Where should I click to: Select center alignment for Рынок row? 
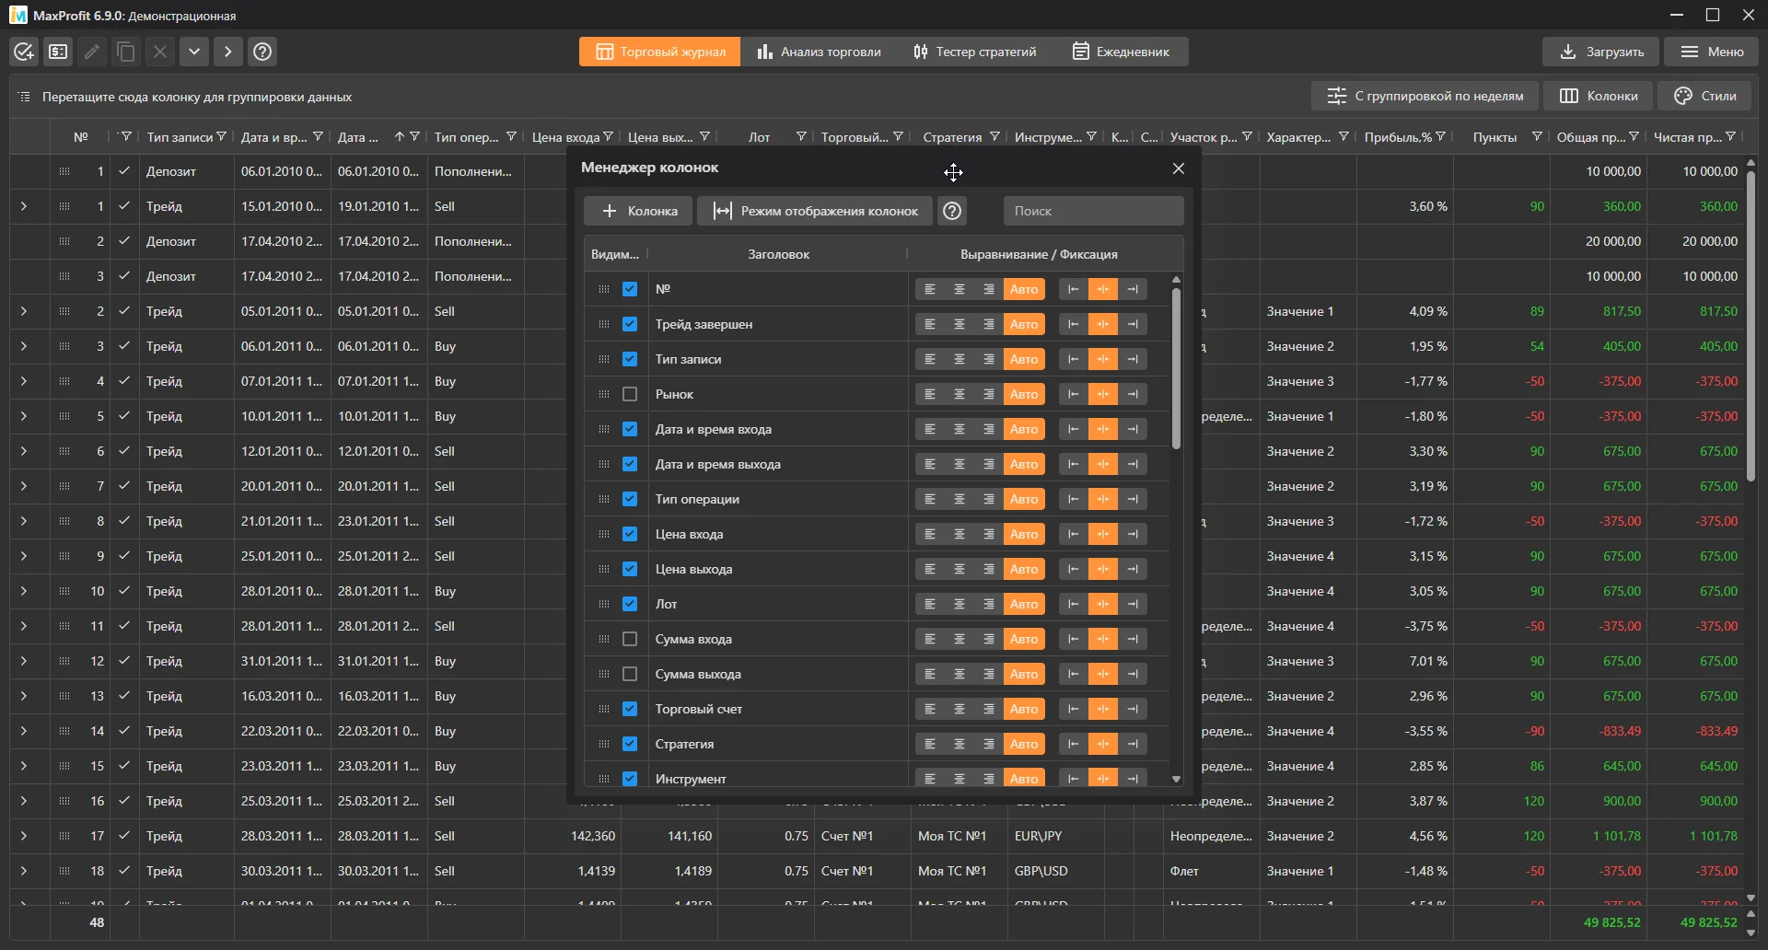click(x=960, y=394)
